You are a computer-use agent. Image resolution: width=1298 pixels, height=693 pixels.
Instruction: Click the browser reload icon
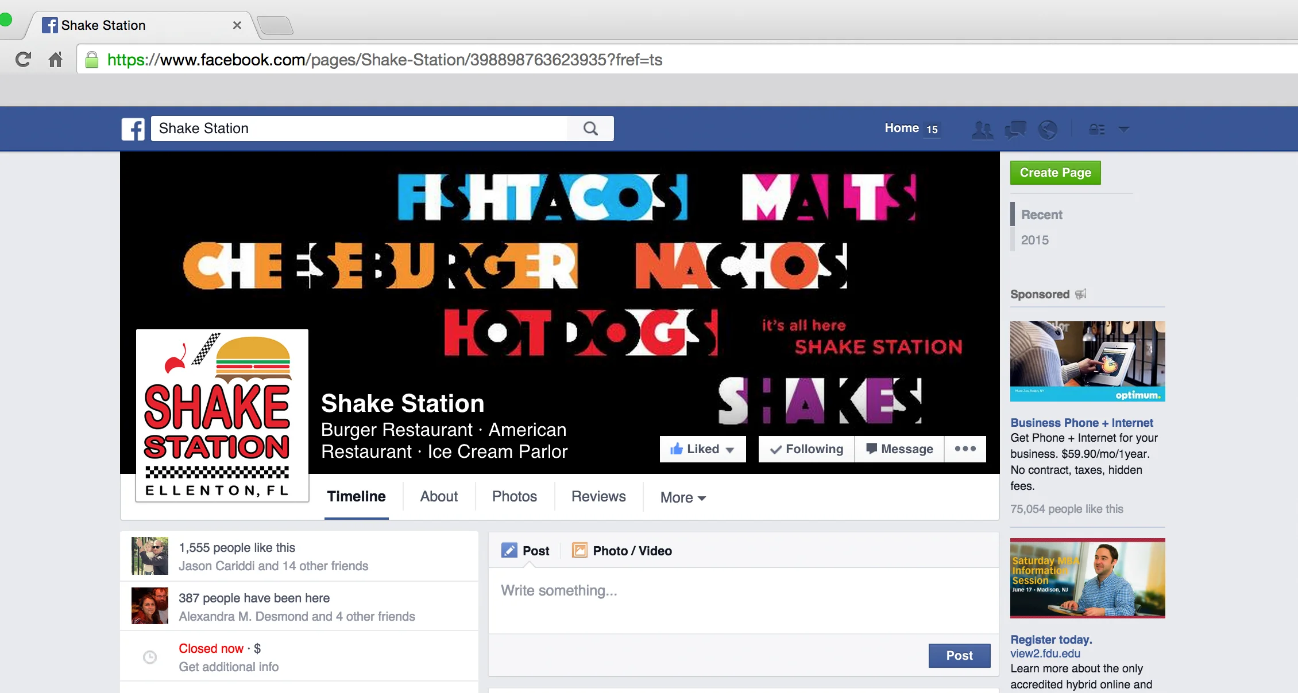pyautogui.click(x=23, y=60)
